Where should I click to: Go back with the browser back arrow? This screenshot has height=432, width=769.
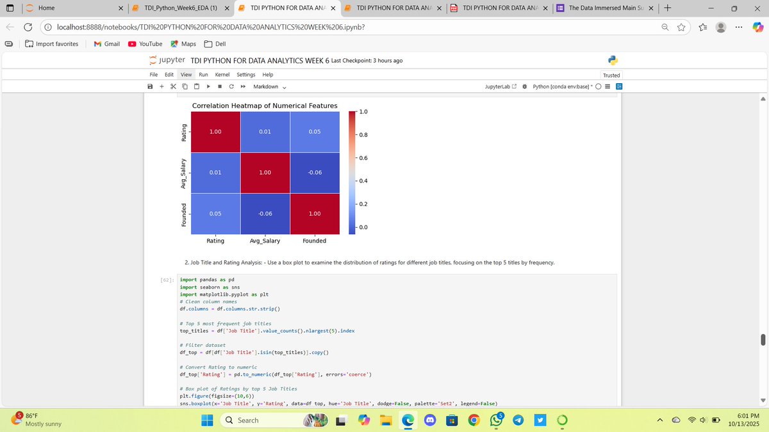point(10,27)
